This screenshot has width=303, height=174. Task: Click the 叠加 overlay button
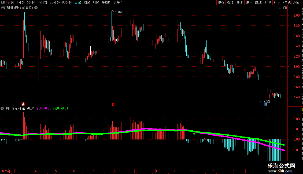230,2
